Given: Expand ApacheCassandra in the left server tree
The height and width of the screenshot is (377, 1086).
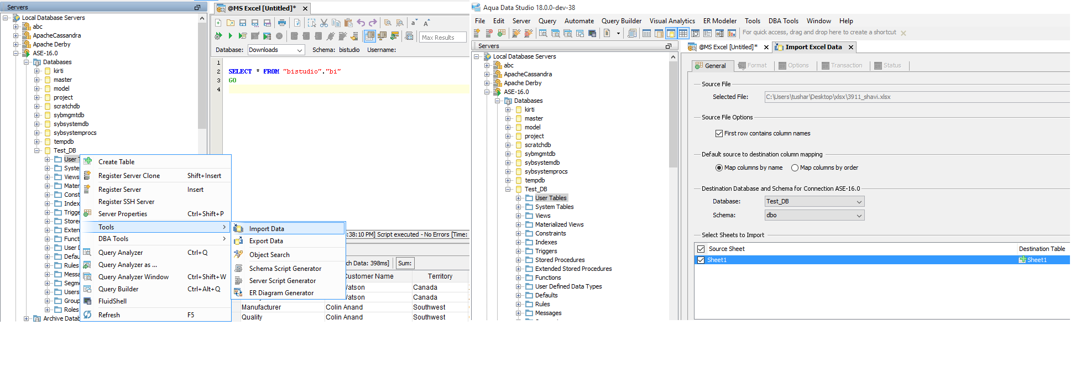Looking at the screenshot, I should 16,35.
